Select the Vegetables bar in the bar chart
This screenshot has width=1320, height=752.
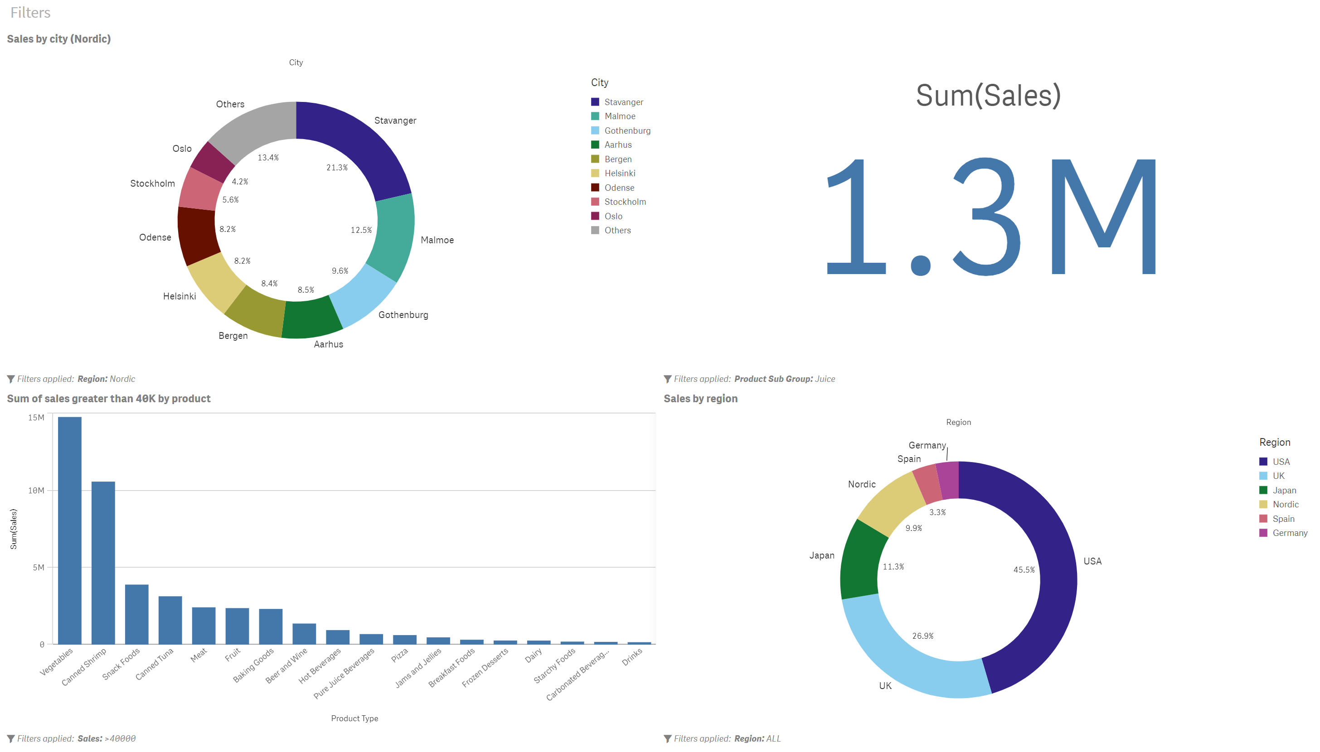point(70,532)
